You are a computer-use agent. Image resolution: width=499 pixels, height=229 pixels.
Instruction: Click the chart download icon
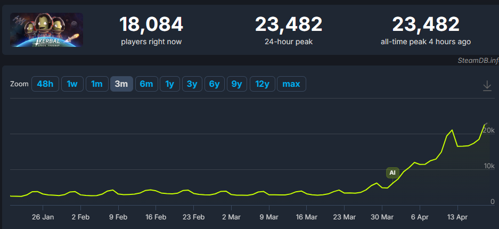pyautogui.click(x=487, y=86)
